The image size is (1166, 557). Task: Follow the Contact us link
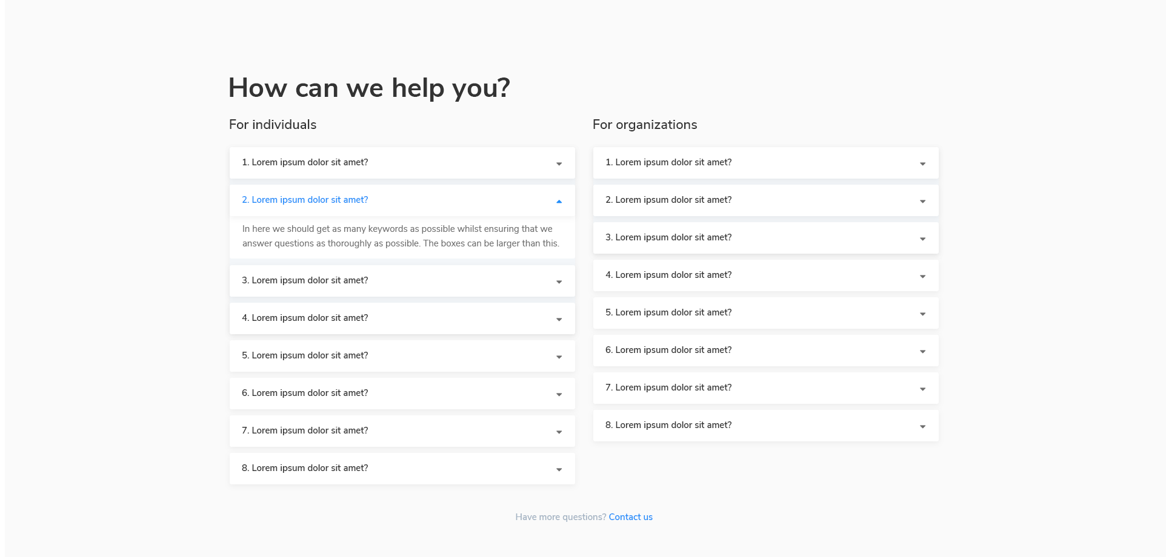pyautogui.click(x=630, y=517)
